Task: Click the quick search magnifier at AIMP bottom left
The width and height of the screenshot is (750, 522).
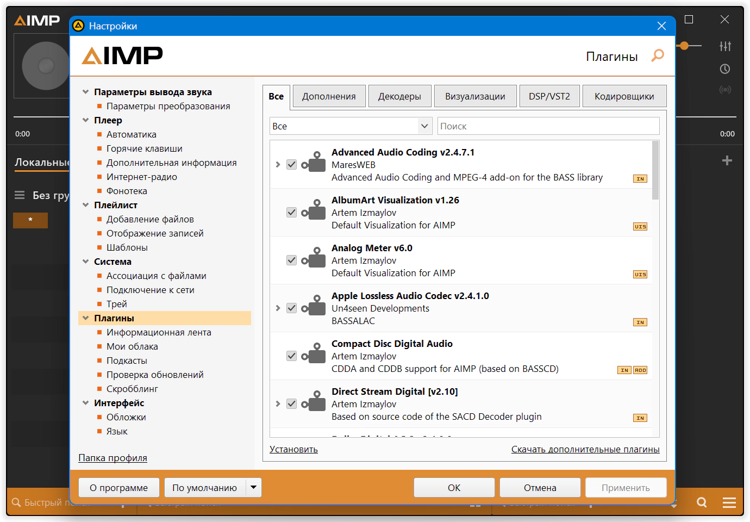Action: (x=16, y=502)
